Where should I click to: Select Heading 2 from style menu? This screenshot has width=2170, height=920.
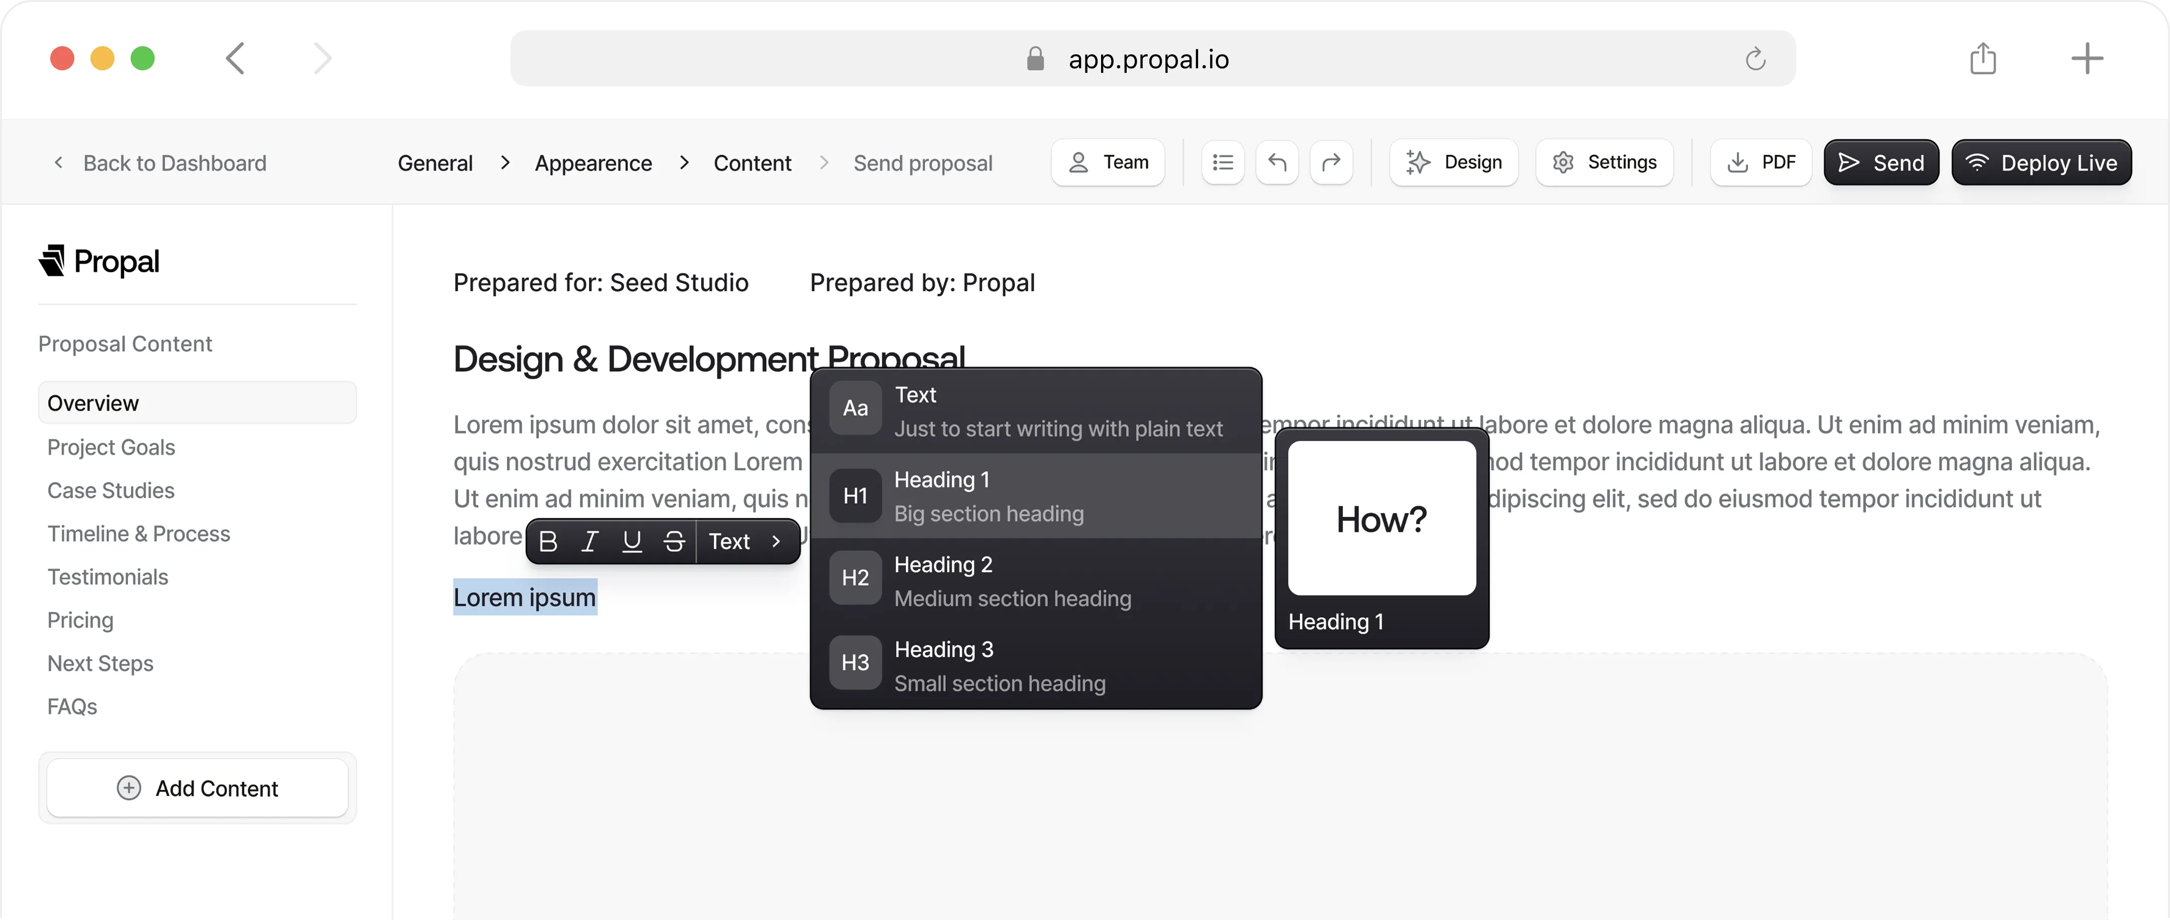[1034, 582]
